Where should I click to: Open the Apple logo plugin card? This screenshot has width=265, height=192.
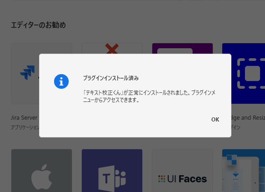(x=41, y=171)
